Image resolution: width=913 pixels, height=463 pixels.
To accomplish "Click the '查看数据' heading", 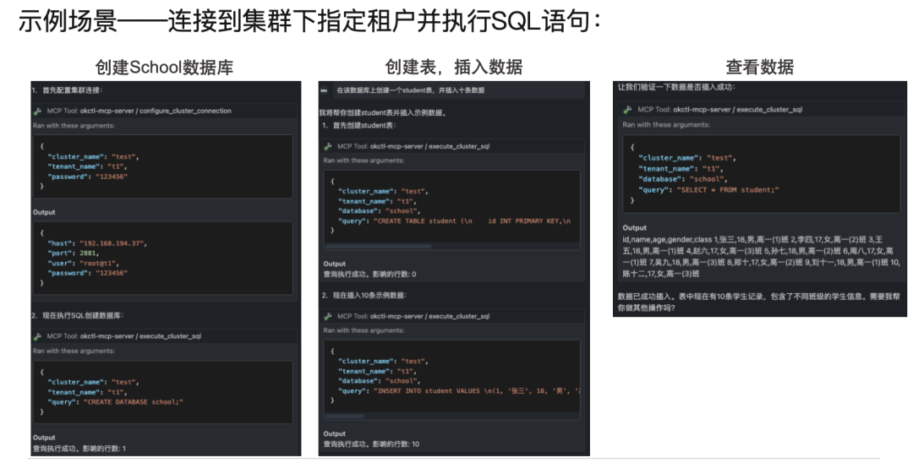I will [x=759, y=67].
